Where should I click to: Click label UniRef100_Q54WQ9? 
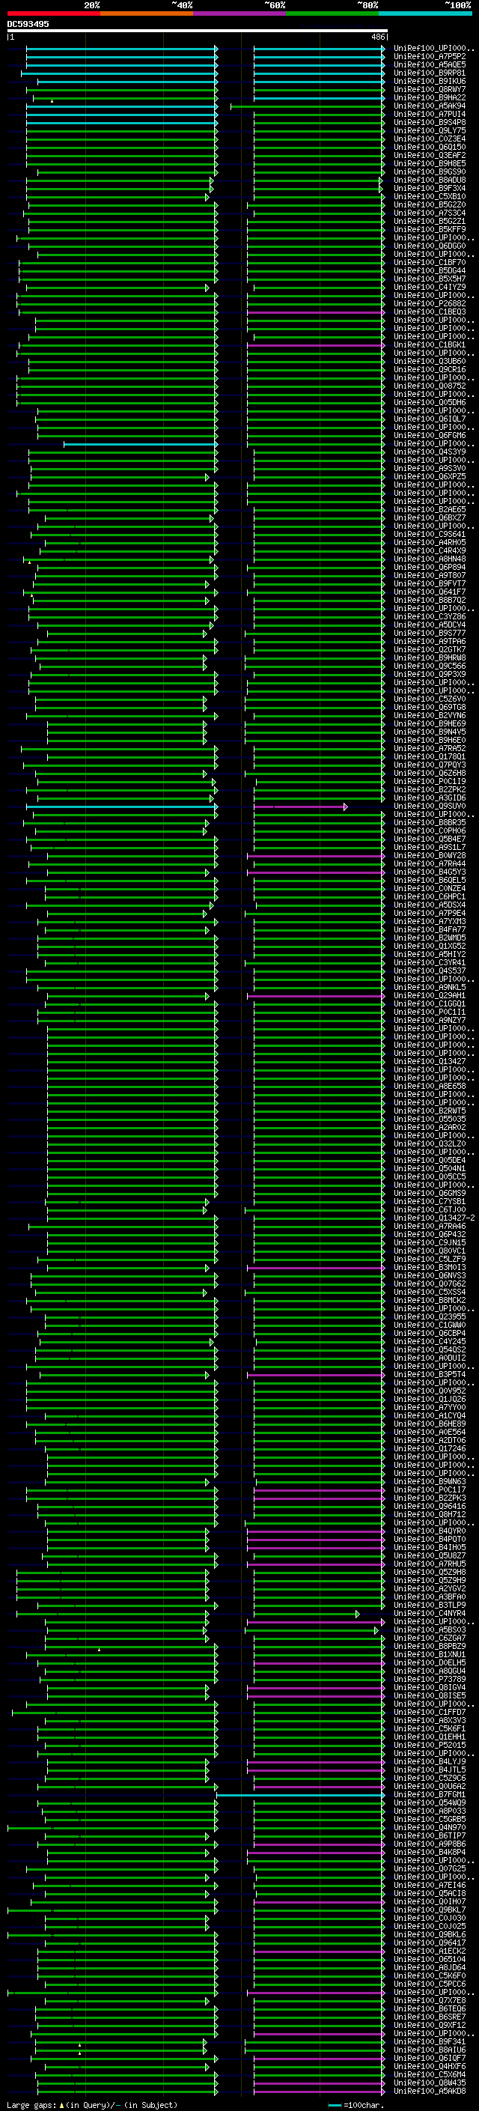430,1803
